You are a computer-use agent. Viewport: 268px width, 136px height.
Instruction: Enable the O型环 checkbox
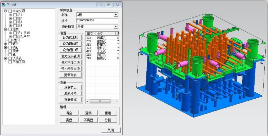10,40
